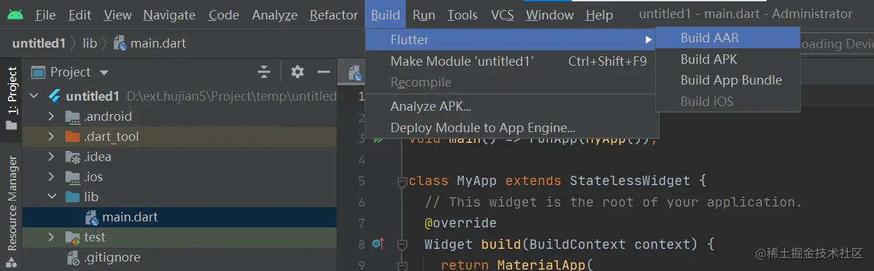
Task: Open the View menu
Action: [118, 15]
